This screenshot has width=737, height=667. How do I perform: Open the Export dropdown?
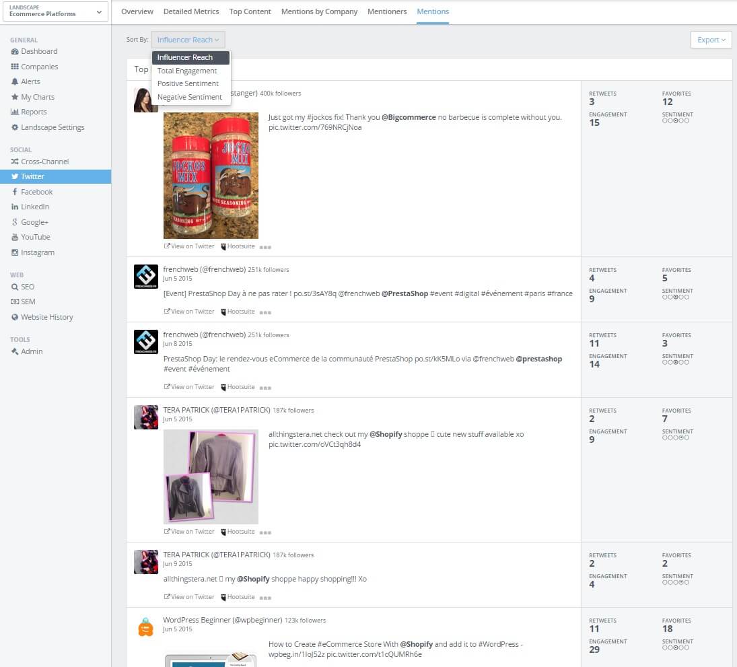[x=711, y=40]
